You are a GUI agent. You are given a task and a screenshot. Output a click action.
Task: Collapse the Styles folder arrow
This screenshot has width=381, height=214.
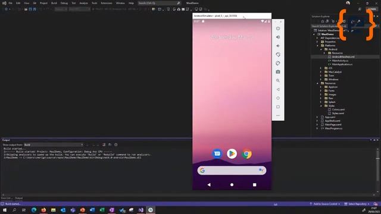(321, 106)
